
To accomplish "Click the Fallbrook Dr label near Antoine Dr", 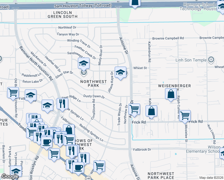I will click(142, 149).
